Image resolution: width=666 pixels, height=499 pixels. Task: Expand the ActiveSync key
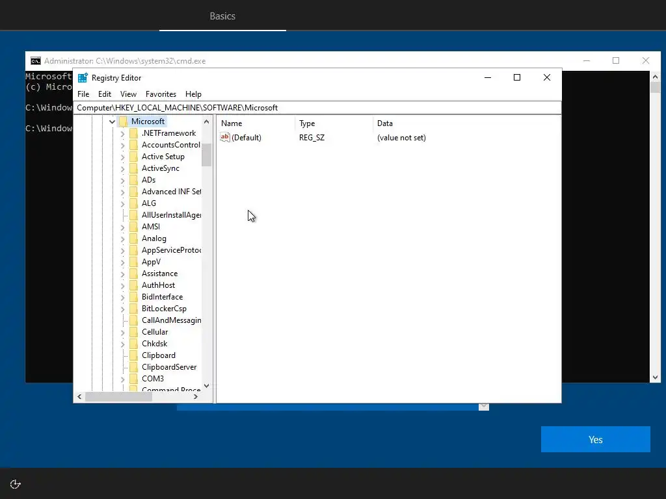tap(123, 168)
